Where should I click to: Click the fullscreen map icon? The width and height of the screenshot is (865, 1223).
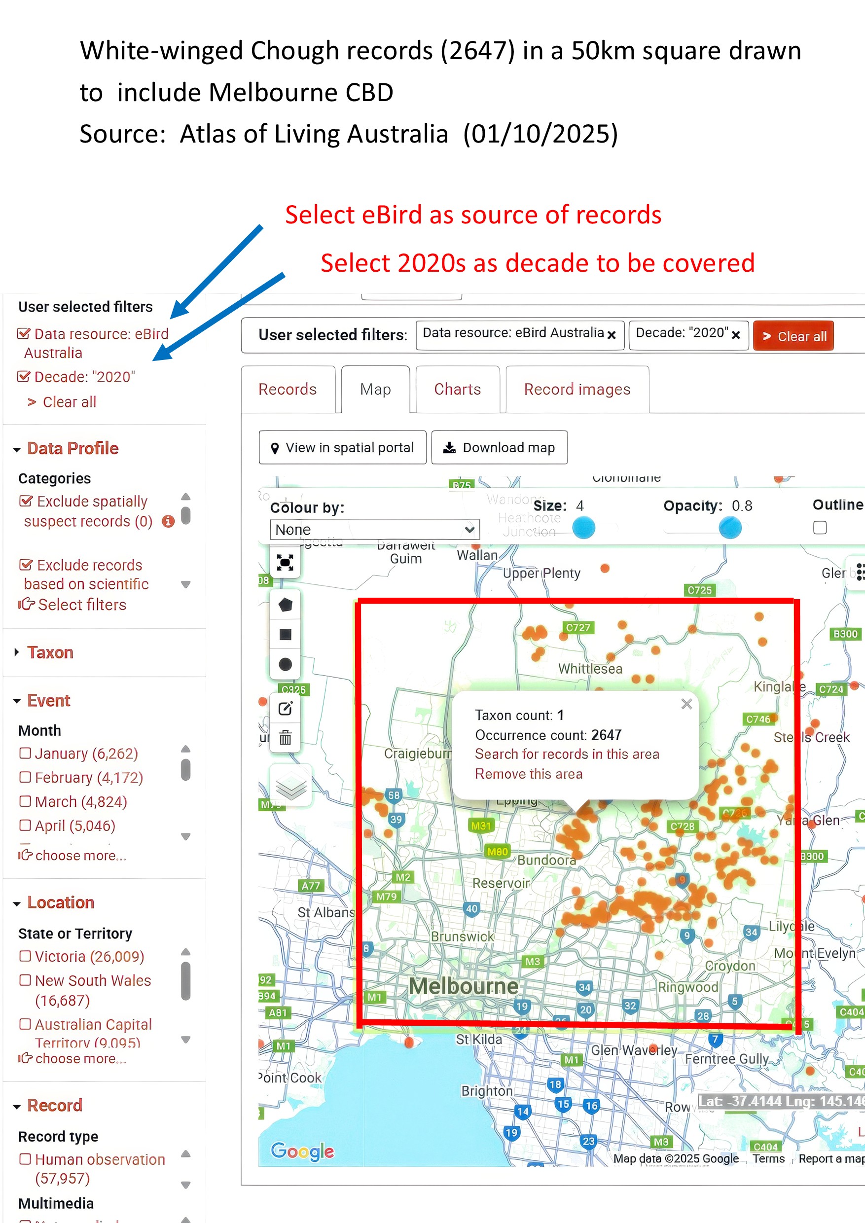pos(285,563)
